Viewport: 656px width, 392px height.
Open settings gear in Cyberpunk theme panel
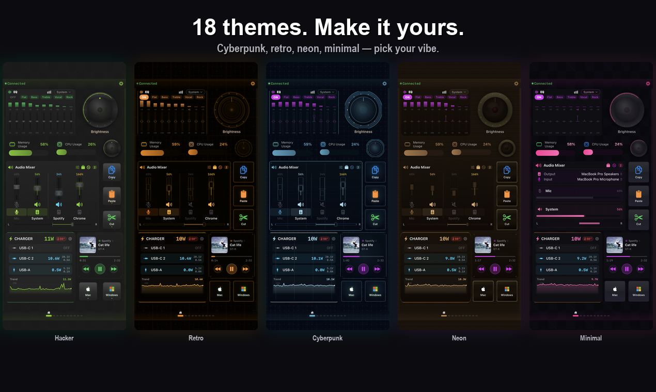(x=384, y=84)
